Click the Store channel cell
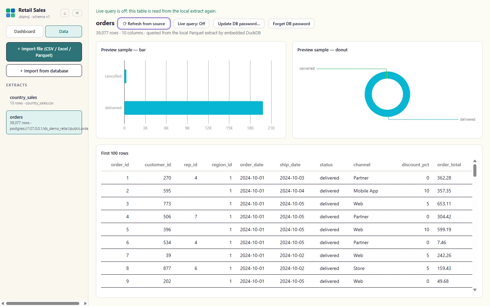Image resolution: width=490 pixels, height=306 pixels. [x=359, y=268]
